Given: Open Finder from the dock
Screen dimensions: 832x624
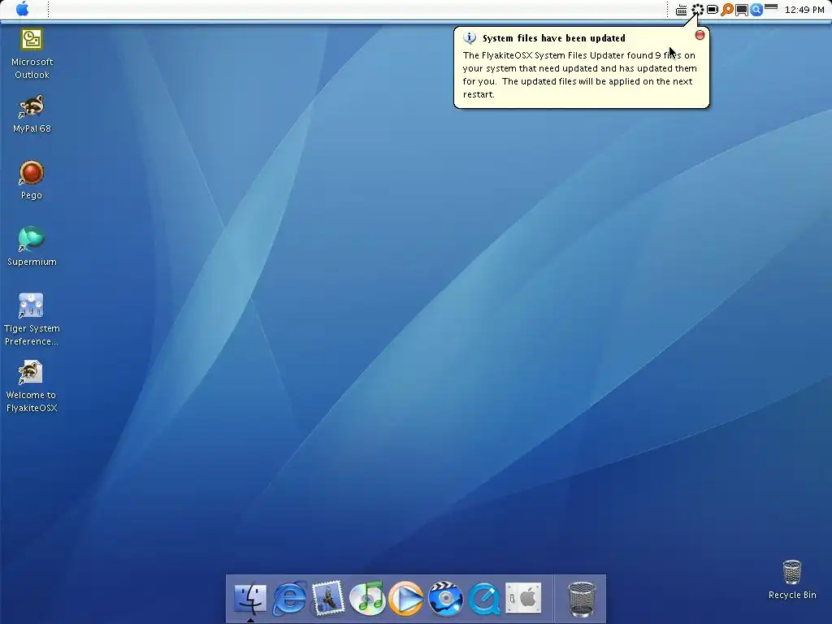Looking at the screenshot, I should click(250, 599).
